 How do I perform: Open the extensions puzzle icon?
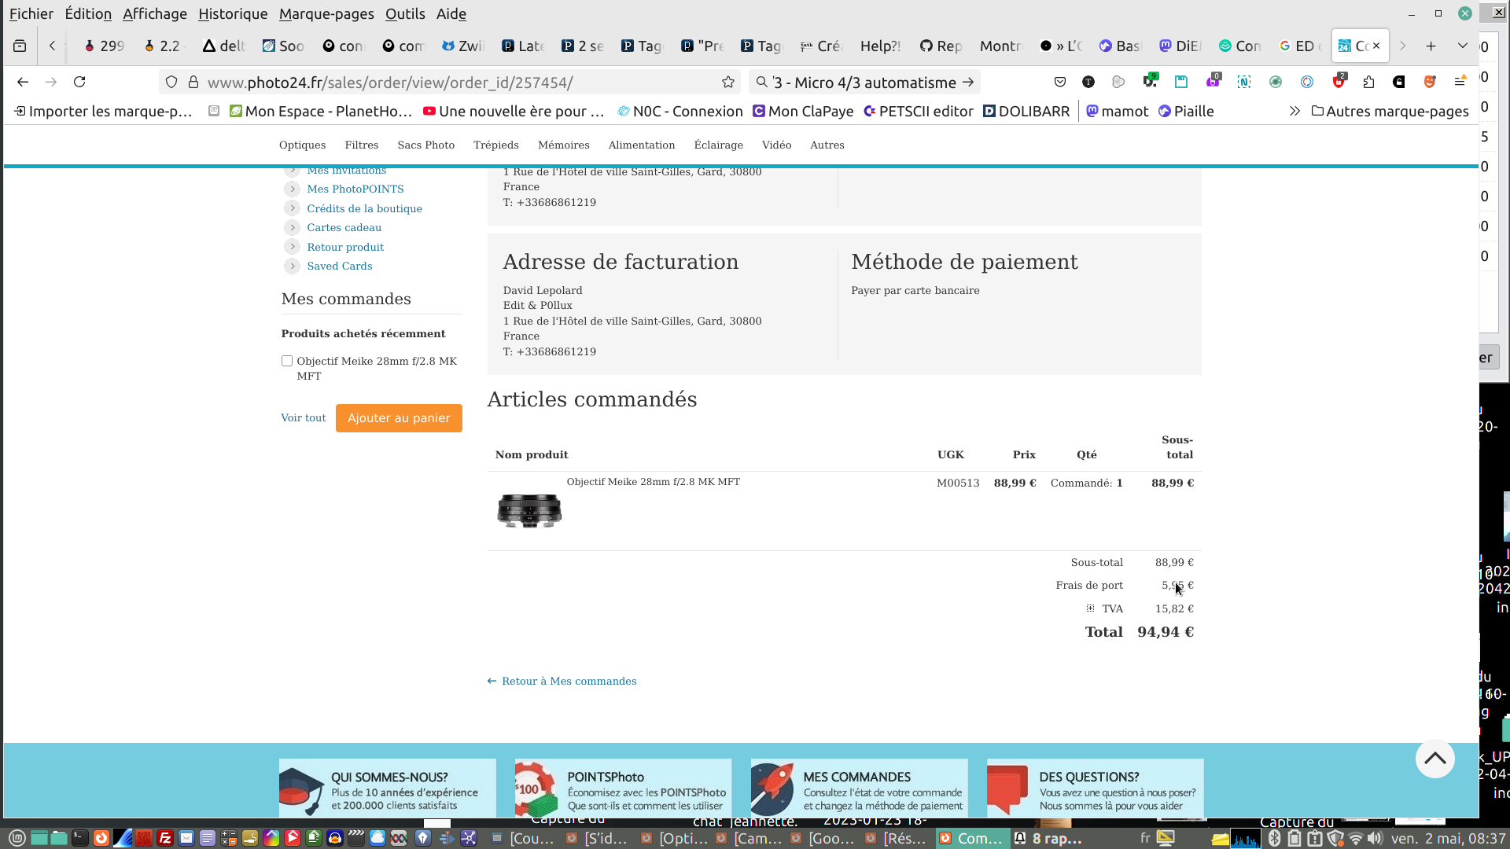click(x=1368, y=82)
